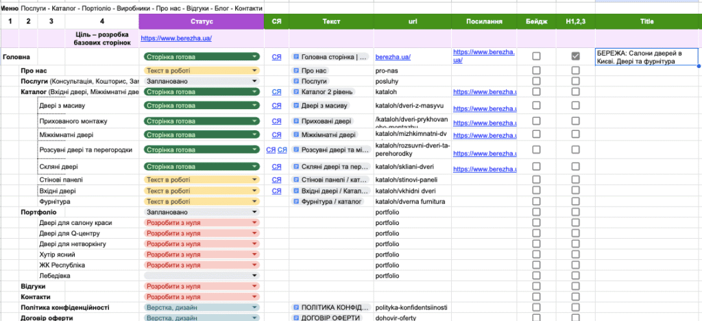Click the 'Послуги' document chip icon
The width and height of the screenshot is (702, 321).
click(x=296, y=82)
